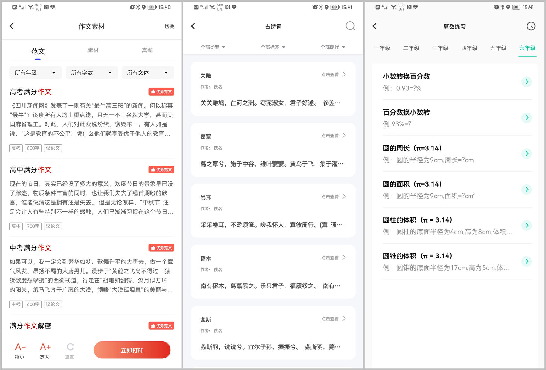The image size is (546, 370).
Task: Go back from 算数练习 screen
Action: (x=375, y=26)
